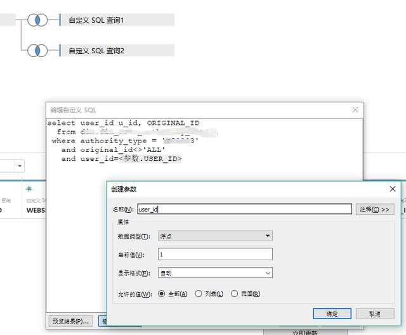Click the line and original_id<>'ALL'
406x335 pixels.
113,149
